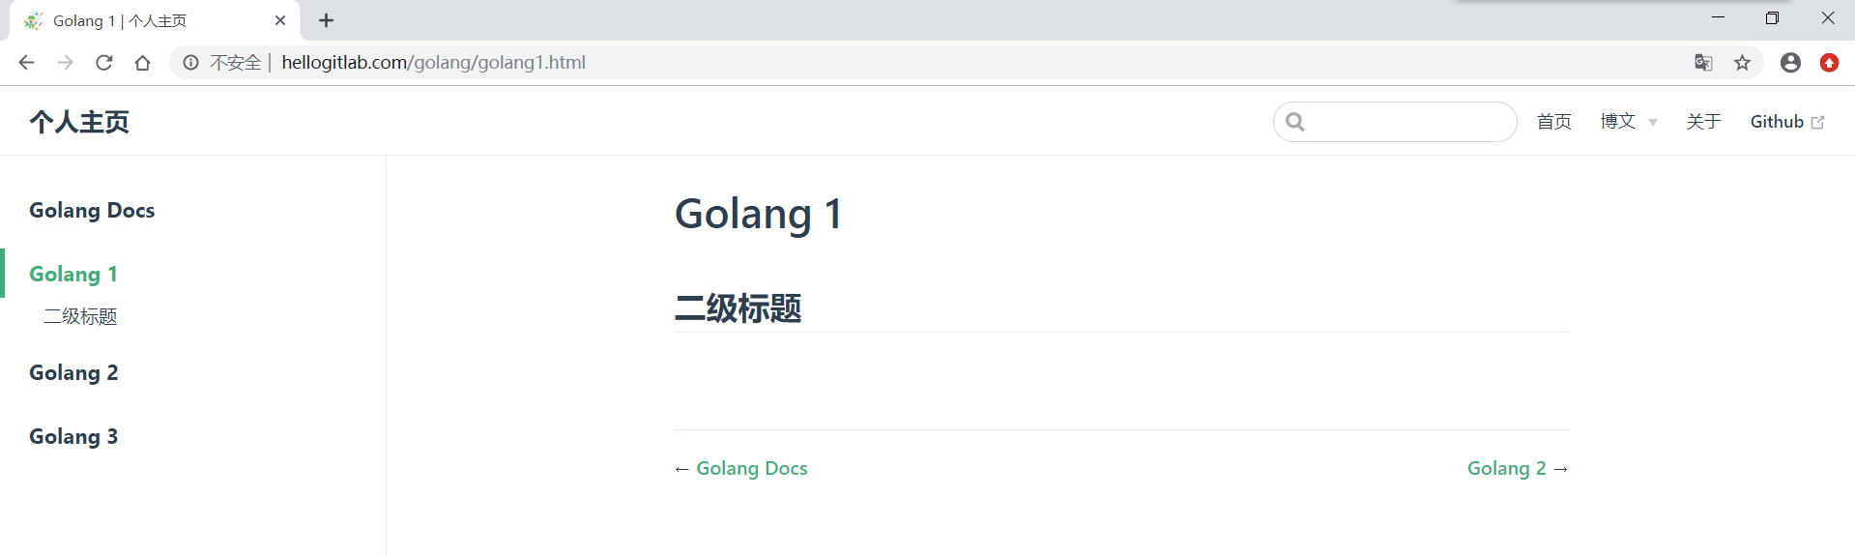Jump to 二级标题 in the sidebar
Image resolution: width=1855 pixels, height=556 pixels.
(80, 316)
